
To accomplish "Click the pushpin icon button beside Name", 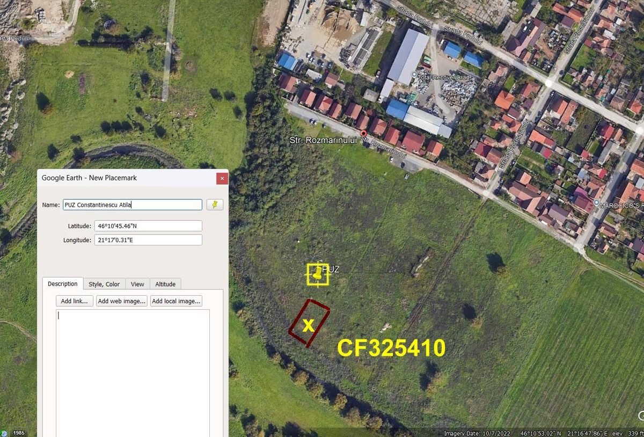I will pyautogui.click(x=215, y=205).
